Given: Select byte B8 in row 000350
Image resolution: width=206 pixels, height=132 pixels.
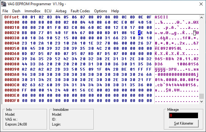Looking at the screenshot, I should pos(25,49).
